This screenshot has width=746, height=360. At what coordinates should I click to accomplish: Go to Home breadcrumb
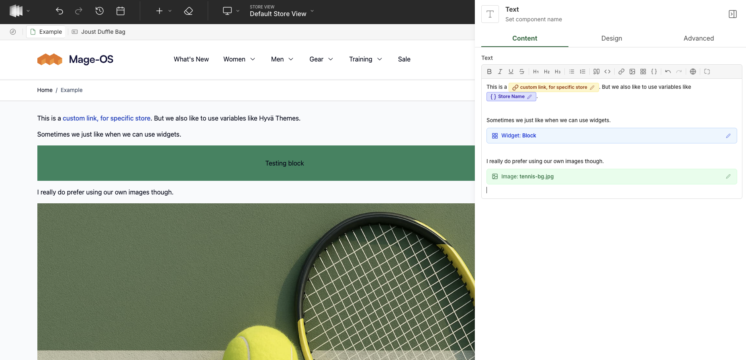[45, 90]
